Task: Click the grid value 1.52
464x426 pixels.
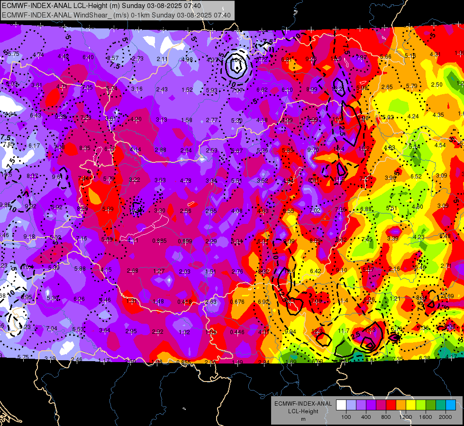Action: click(187, 90)
